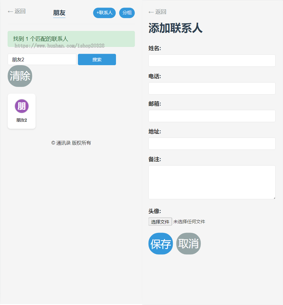Focus the 电话 phone input field

click(212, 88)
